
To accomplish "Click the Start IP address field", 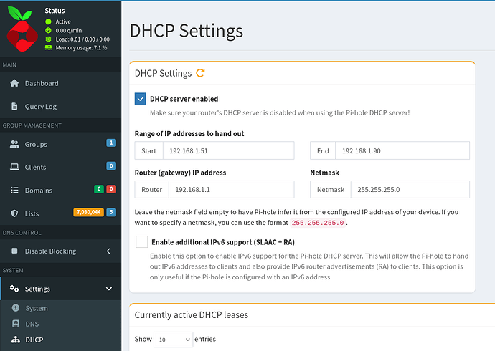I will tap(230, 150).
